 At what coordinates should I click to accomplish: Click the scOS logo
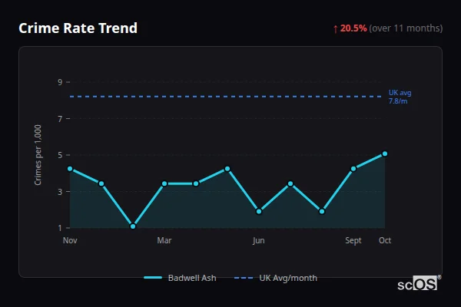click(420, 283)
